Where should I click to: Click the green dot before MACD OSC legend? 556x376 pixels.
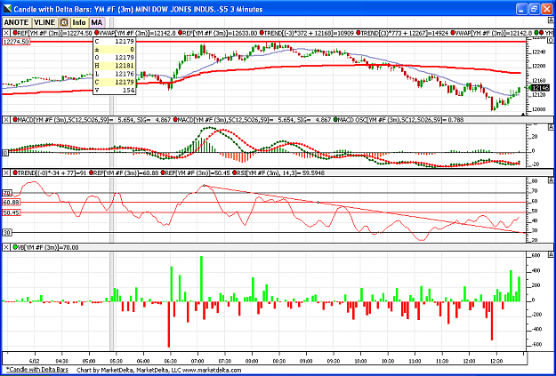coord(335,120)
